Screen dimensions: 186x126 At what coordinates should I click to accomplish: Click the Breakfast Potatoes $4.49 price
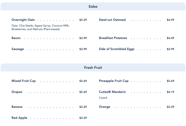170,38
